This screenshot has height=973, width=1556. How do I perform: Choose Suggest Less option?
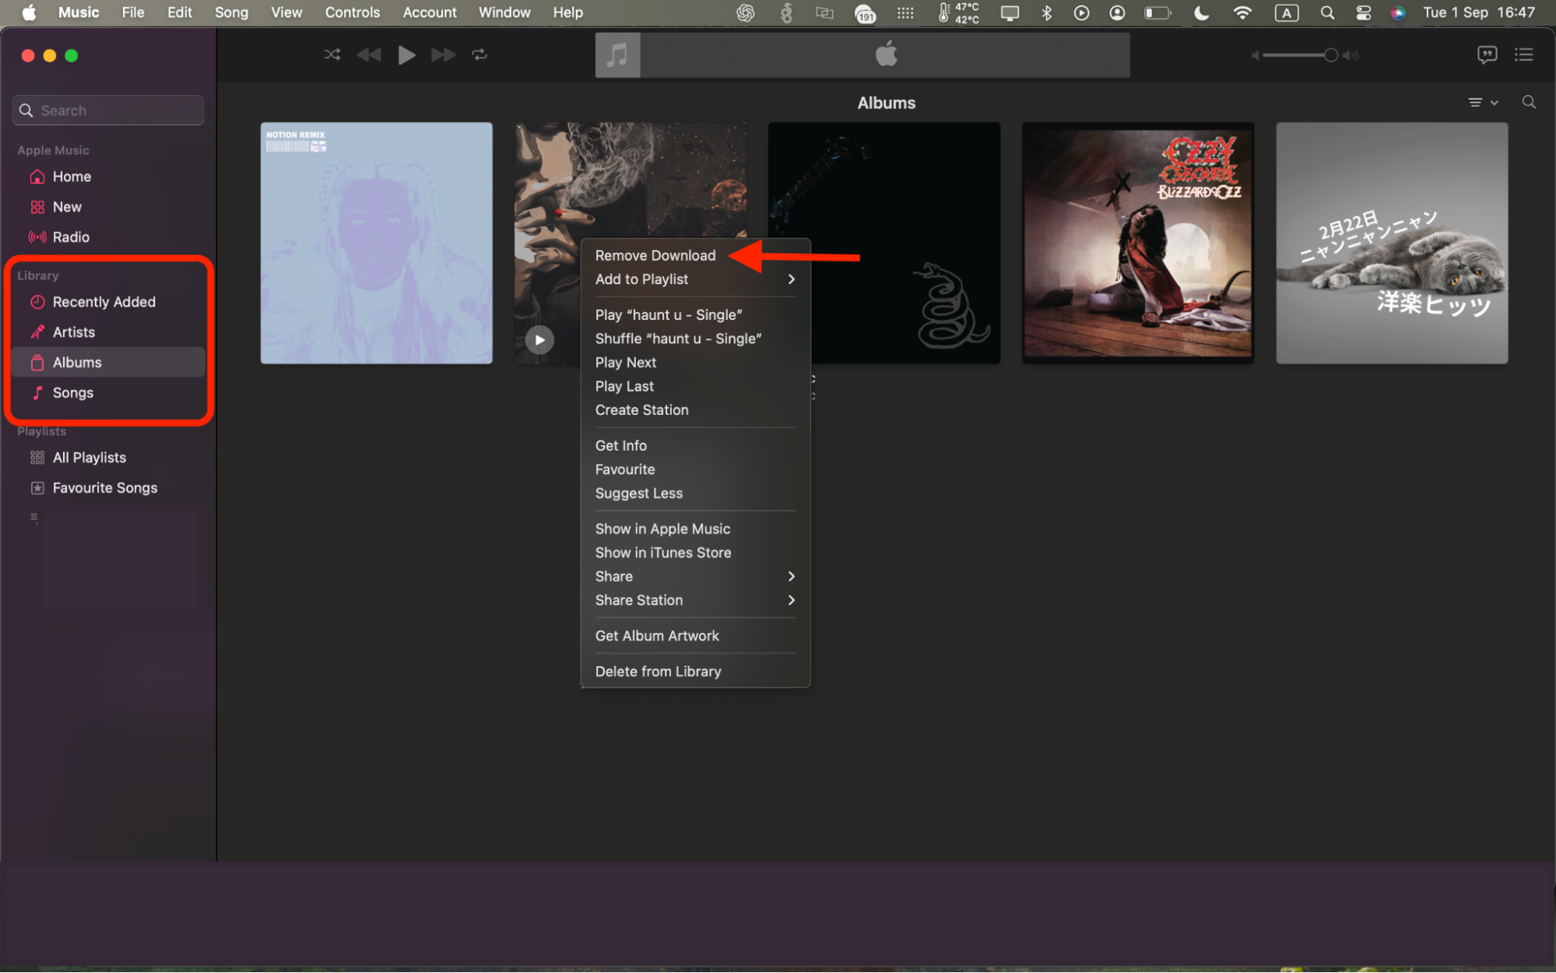click(x=695, y=494)
